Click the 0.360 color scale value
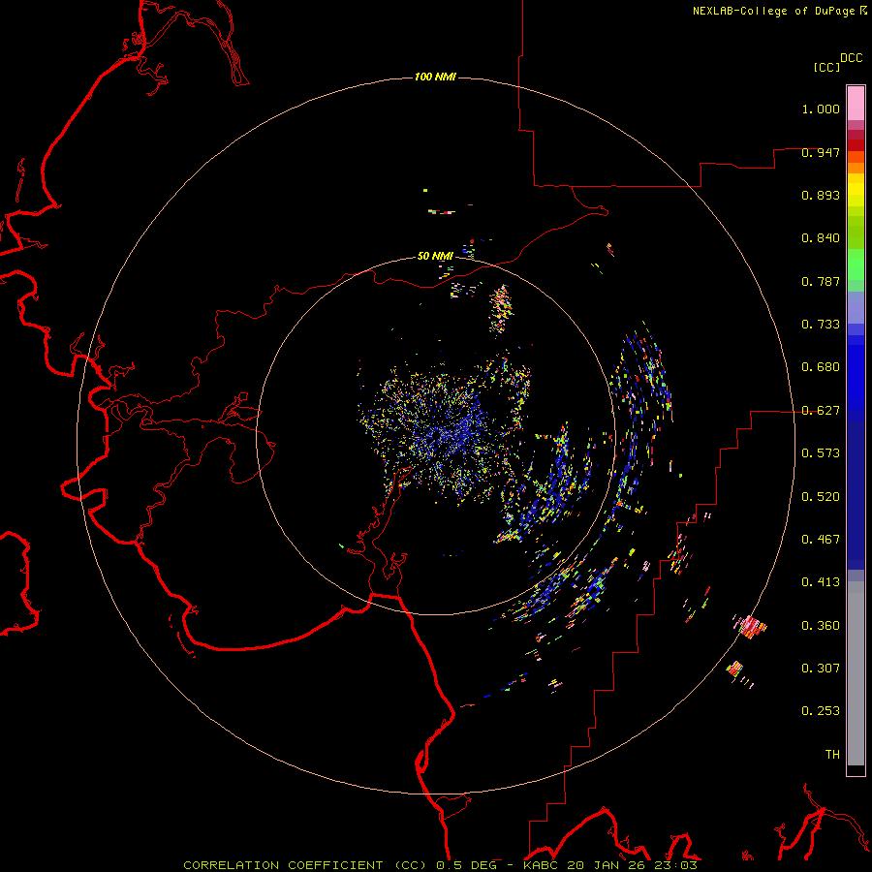This screenshot has height=872, width=872. pos(821,626)
